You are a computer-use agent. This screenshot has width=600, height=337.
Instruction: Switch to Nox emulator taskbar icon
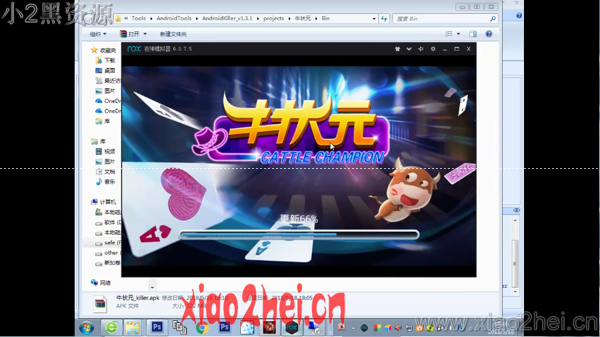[x=292, y=328]
